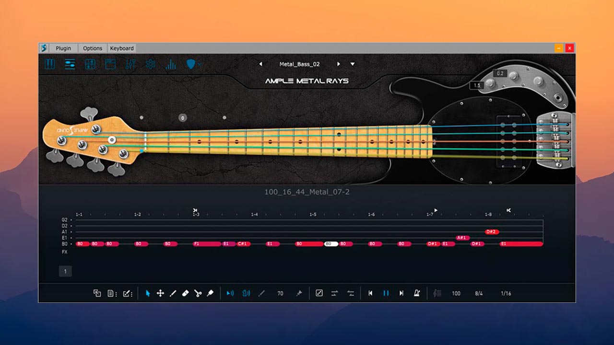Select the guitar pick icon

(x=191, y=63)
